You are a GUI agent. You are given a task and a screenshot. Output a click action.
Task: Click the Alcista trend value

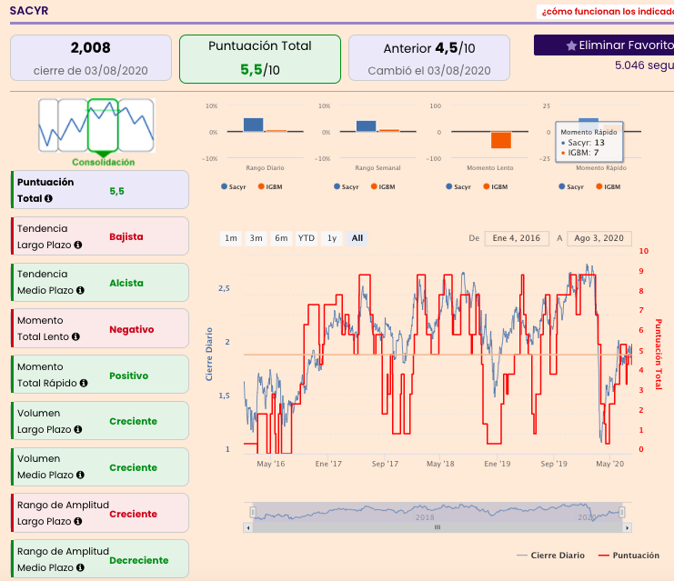(x=126, y=283)
